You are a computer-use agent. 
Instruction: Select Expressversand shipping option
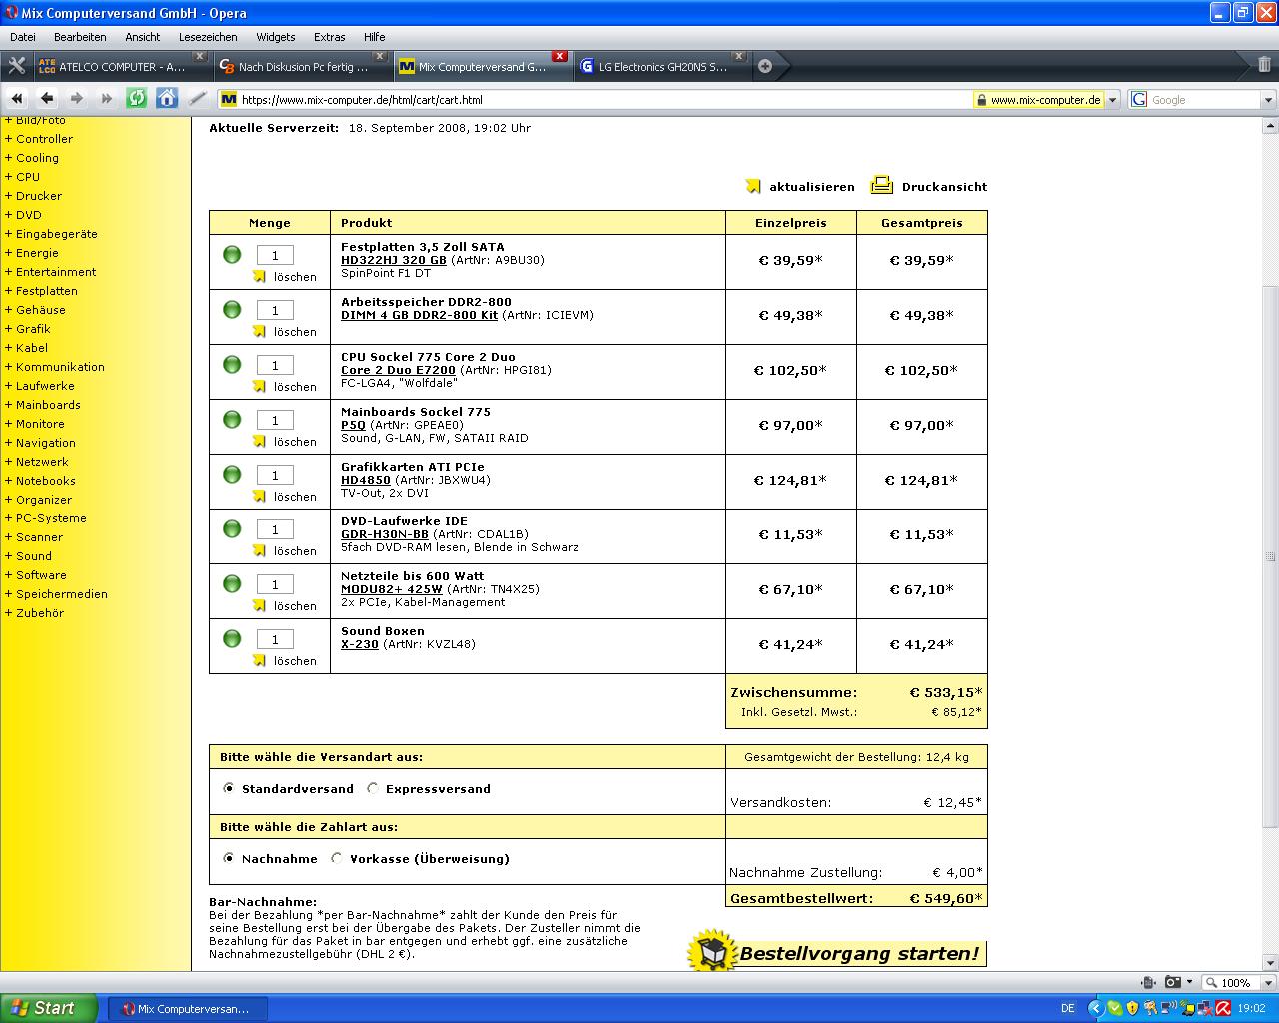click(373, 788)
